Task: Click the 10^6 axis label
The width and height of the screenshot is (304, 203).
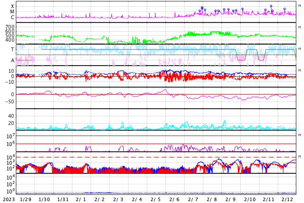Action: click(x=11, y=144)
